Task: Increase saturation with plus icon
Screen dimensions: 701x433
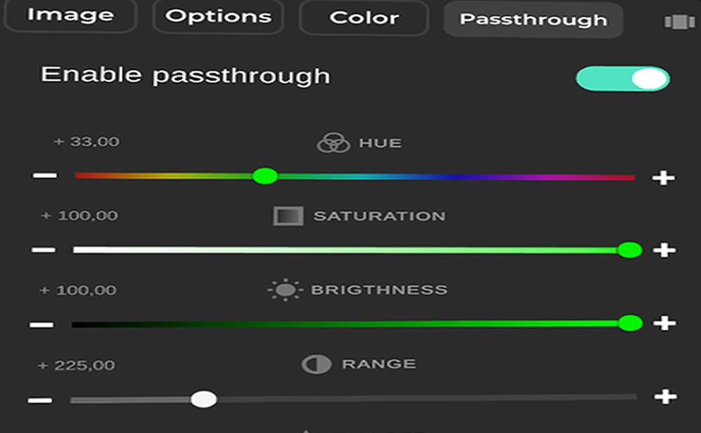Action: click(663, 250)
